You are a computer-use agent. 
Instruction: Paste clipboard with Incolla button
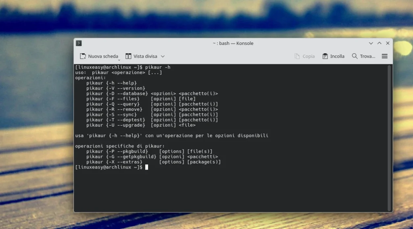pyautogui.click(x=333, y=56)
